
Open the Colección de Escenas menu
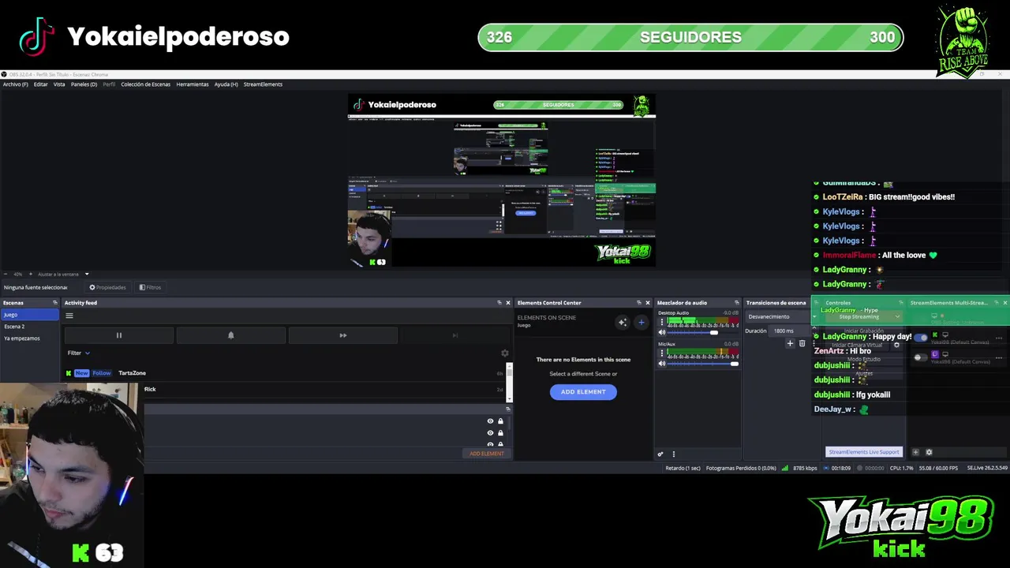[145, 84]
